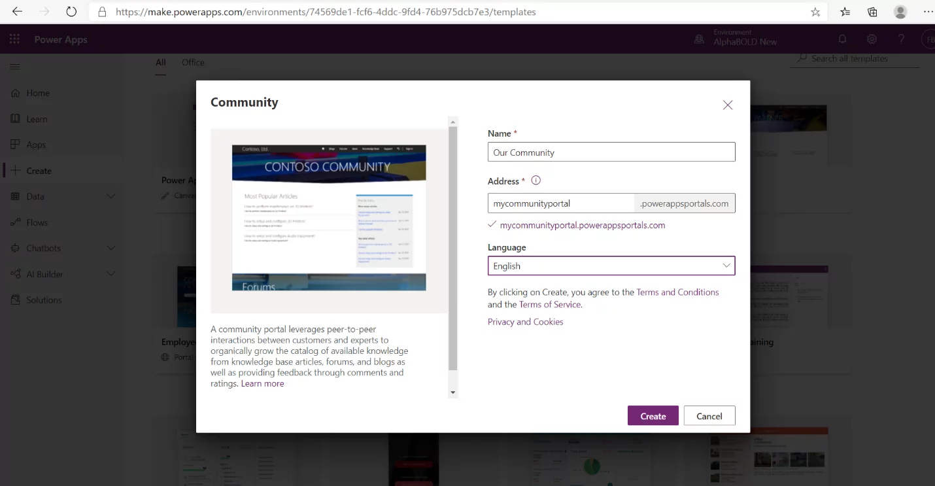Click the search icon in templates search
935x486 pixels.
point(802,58)
